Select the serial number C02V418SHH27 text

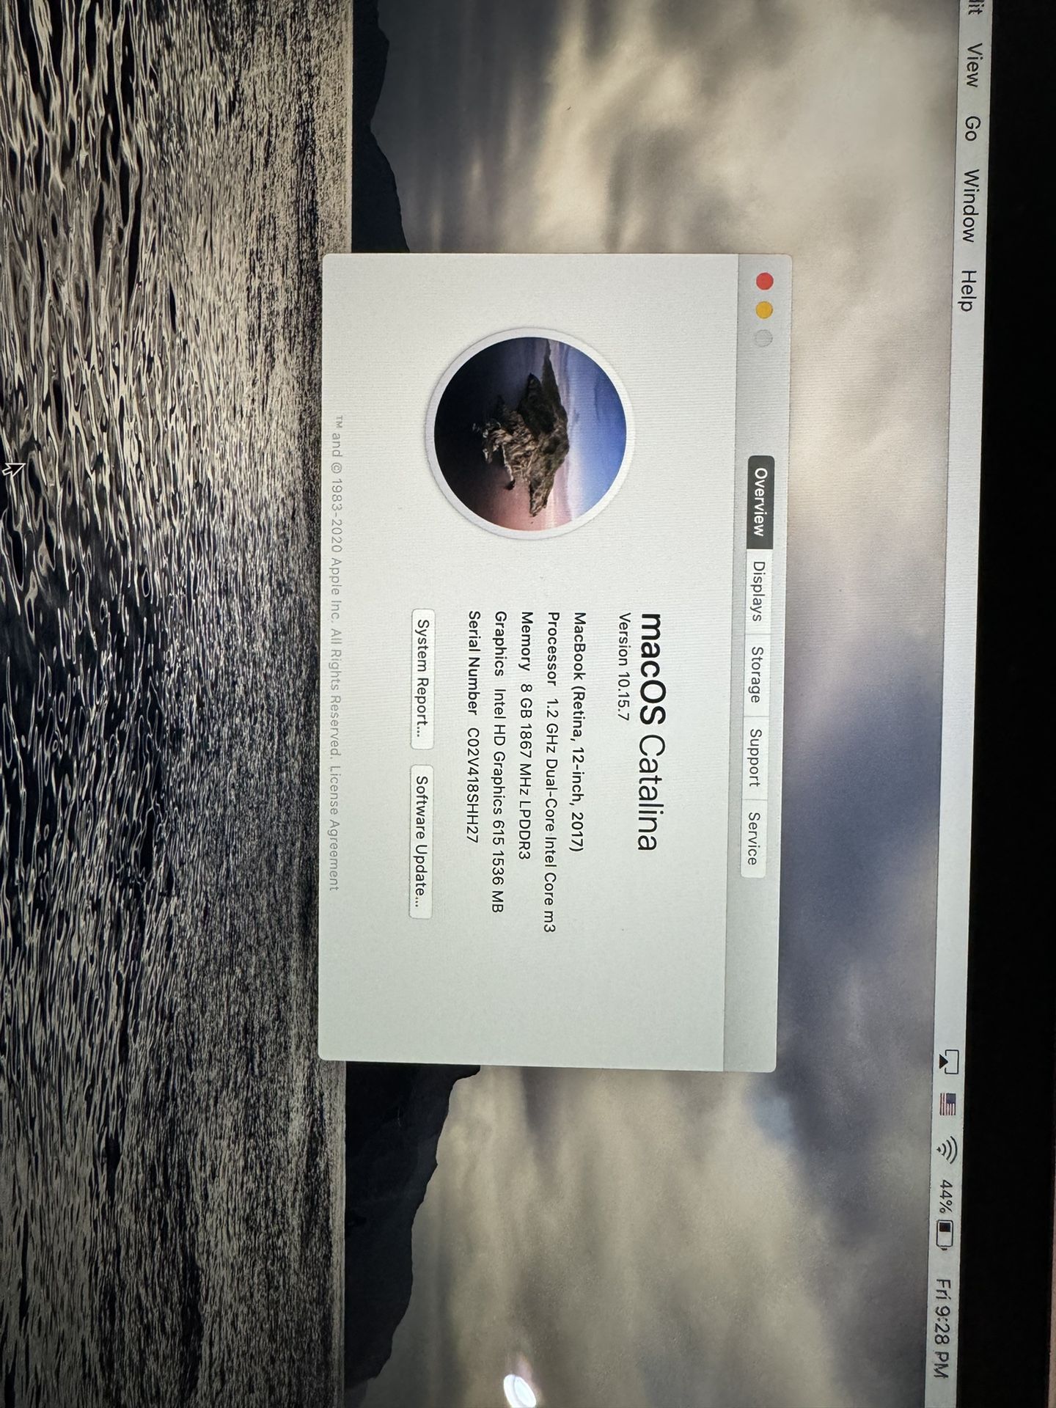pyautogui.click(x=473, y=784)
